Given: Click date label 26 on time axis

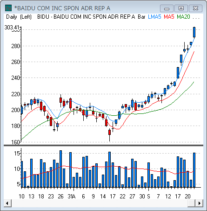Looking at the screenshot, I should click(60, 197).
